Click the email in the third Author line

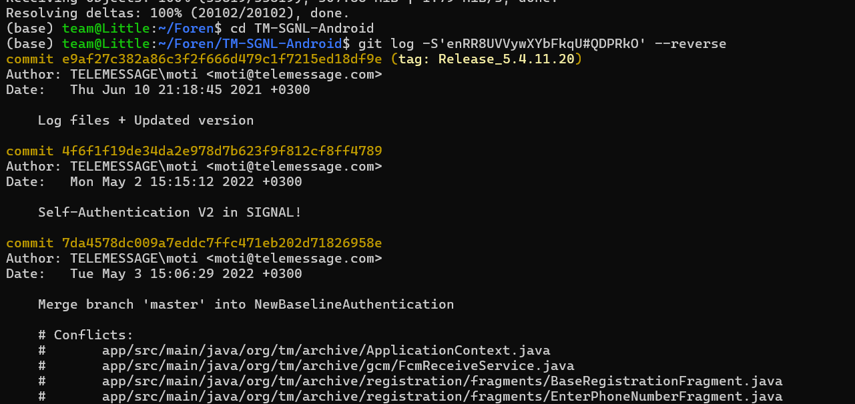coord(294,258)
